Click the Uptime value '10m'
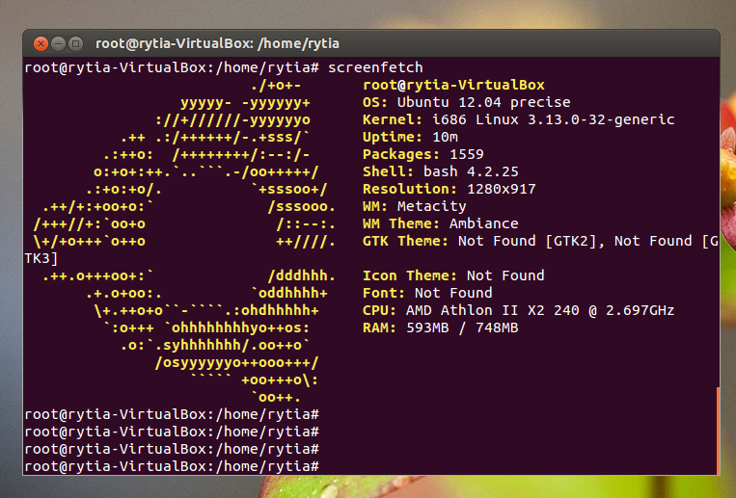Image resolution: width=736 pixels, height=498 pixels. coord(446,137)
